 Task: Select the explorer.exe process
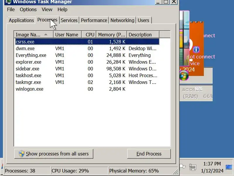click(x=87, y=62)
